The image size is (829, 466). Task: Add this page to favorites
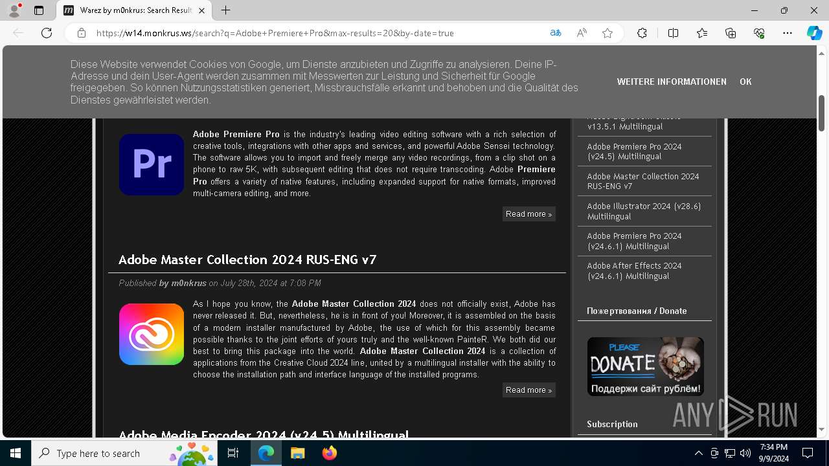click(x=608, y=33)
